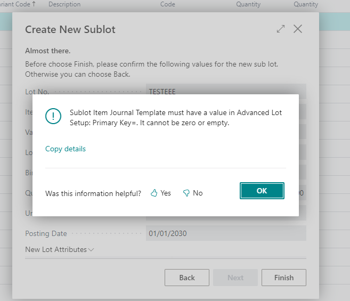Expand the New Lot Attributes section
350x301 pixels.
pos(60,249)
